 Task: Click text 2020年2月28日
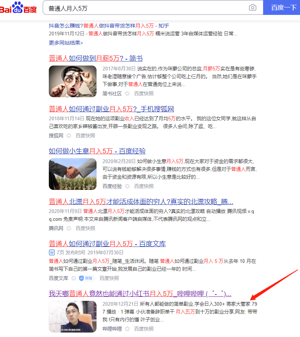click(x=119, y=161)
